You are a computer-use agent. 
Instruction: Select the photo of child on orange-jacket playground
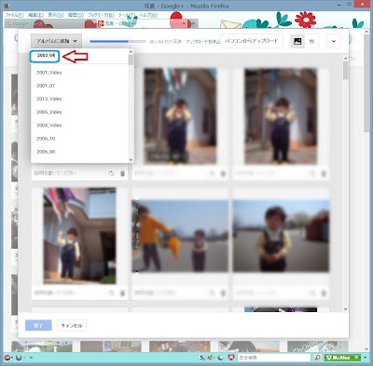pyautogui.click(x=180, y=236)
